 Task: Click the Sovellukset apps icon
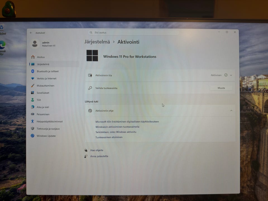pos(32,93)
